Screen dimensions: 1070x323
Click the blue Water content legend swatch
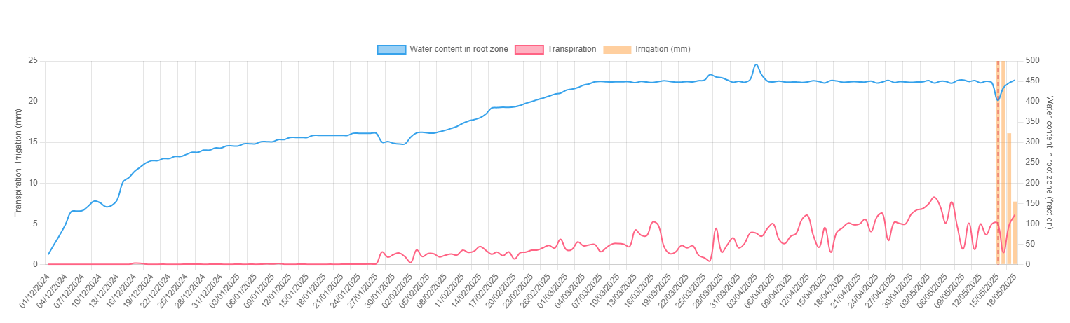pyautogui.click(x=391, y=50)
